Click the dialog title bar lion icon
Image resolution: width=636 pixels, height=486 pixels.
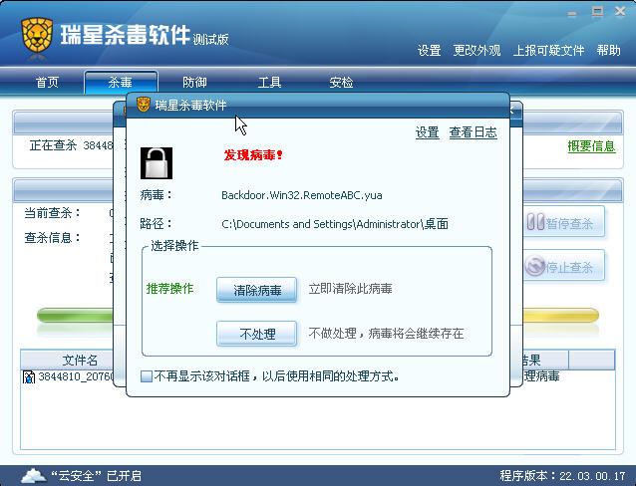(x=144, y=105)
